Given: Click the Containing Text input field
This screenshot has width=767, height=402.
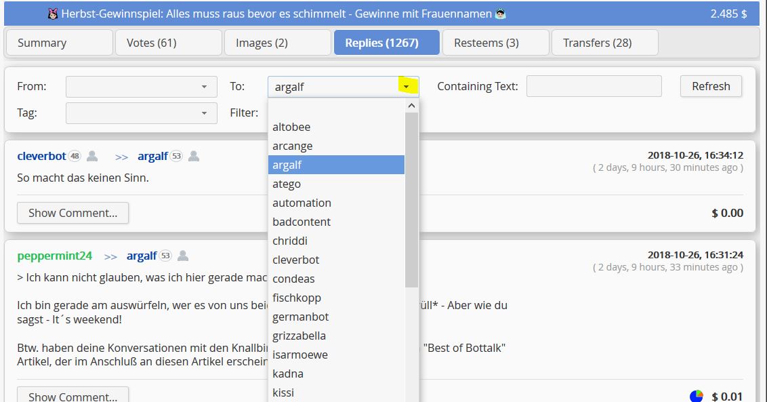Looking at the screenshot, I should pyautogui.click(x=594, y=86).
